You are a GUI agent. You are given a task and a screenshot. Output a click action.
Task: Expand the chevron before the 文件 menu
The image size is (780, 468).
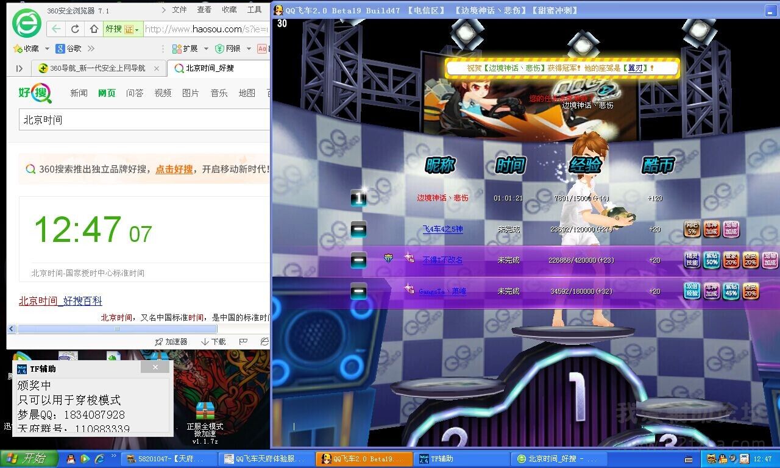[x=164, y=10]
